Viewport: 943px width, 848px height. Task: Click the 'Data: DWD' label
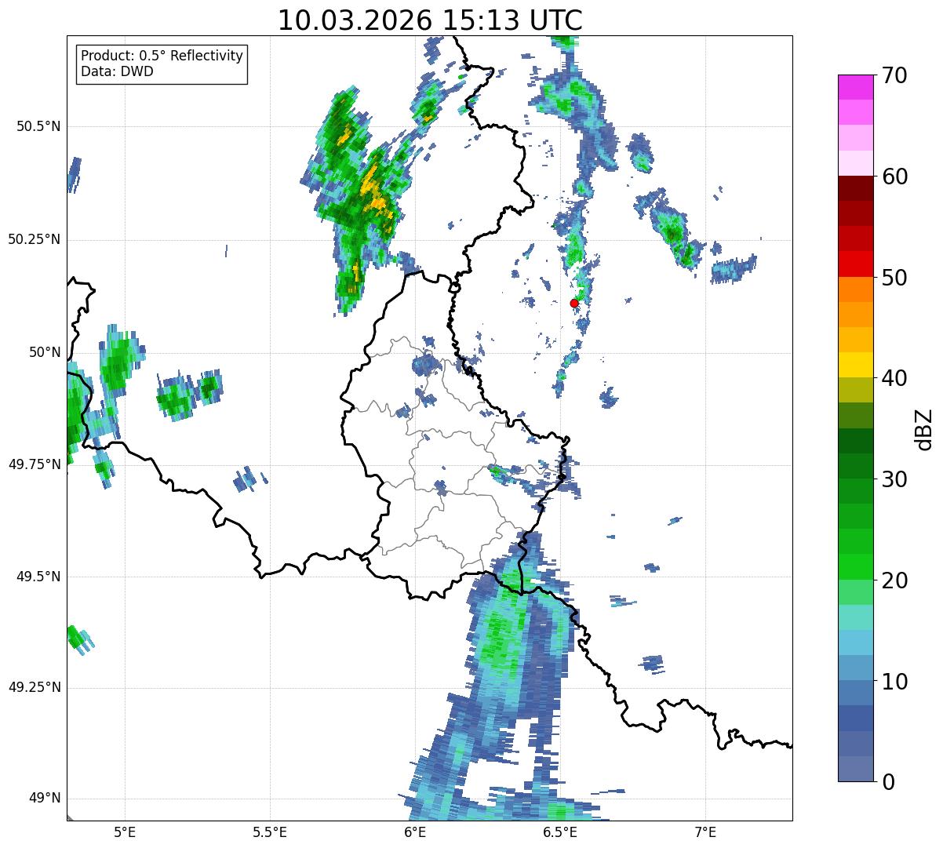point(117,71)
